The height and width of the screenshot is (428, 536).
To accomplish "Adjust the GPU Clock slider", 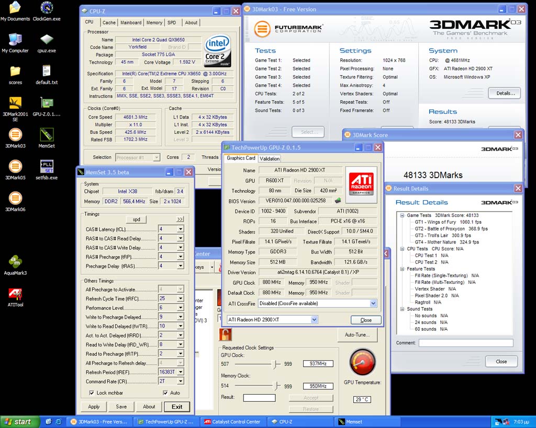I will (275, 364).
